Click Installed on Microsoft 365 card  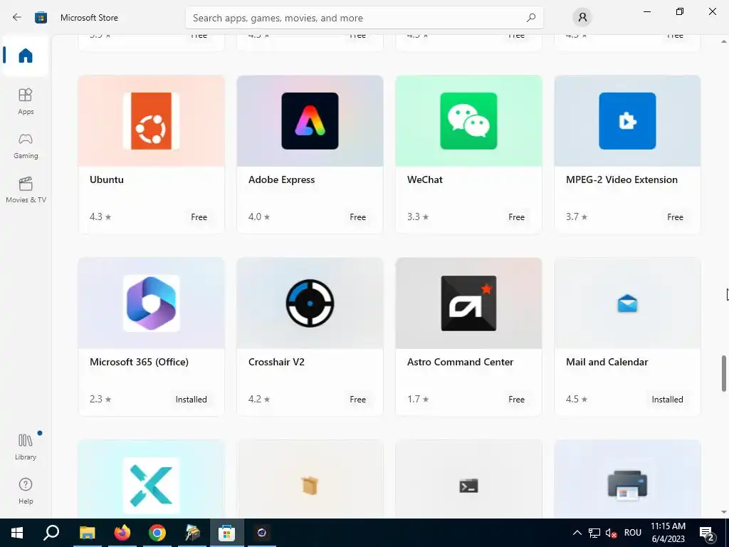coord(191,399)
